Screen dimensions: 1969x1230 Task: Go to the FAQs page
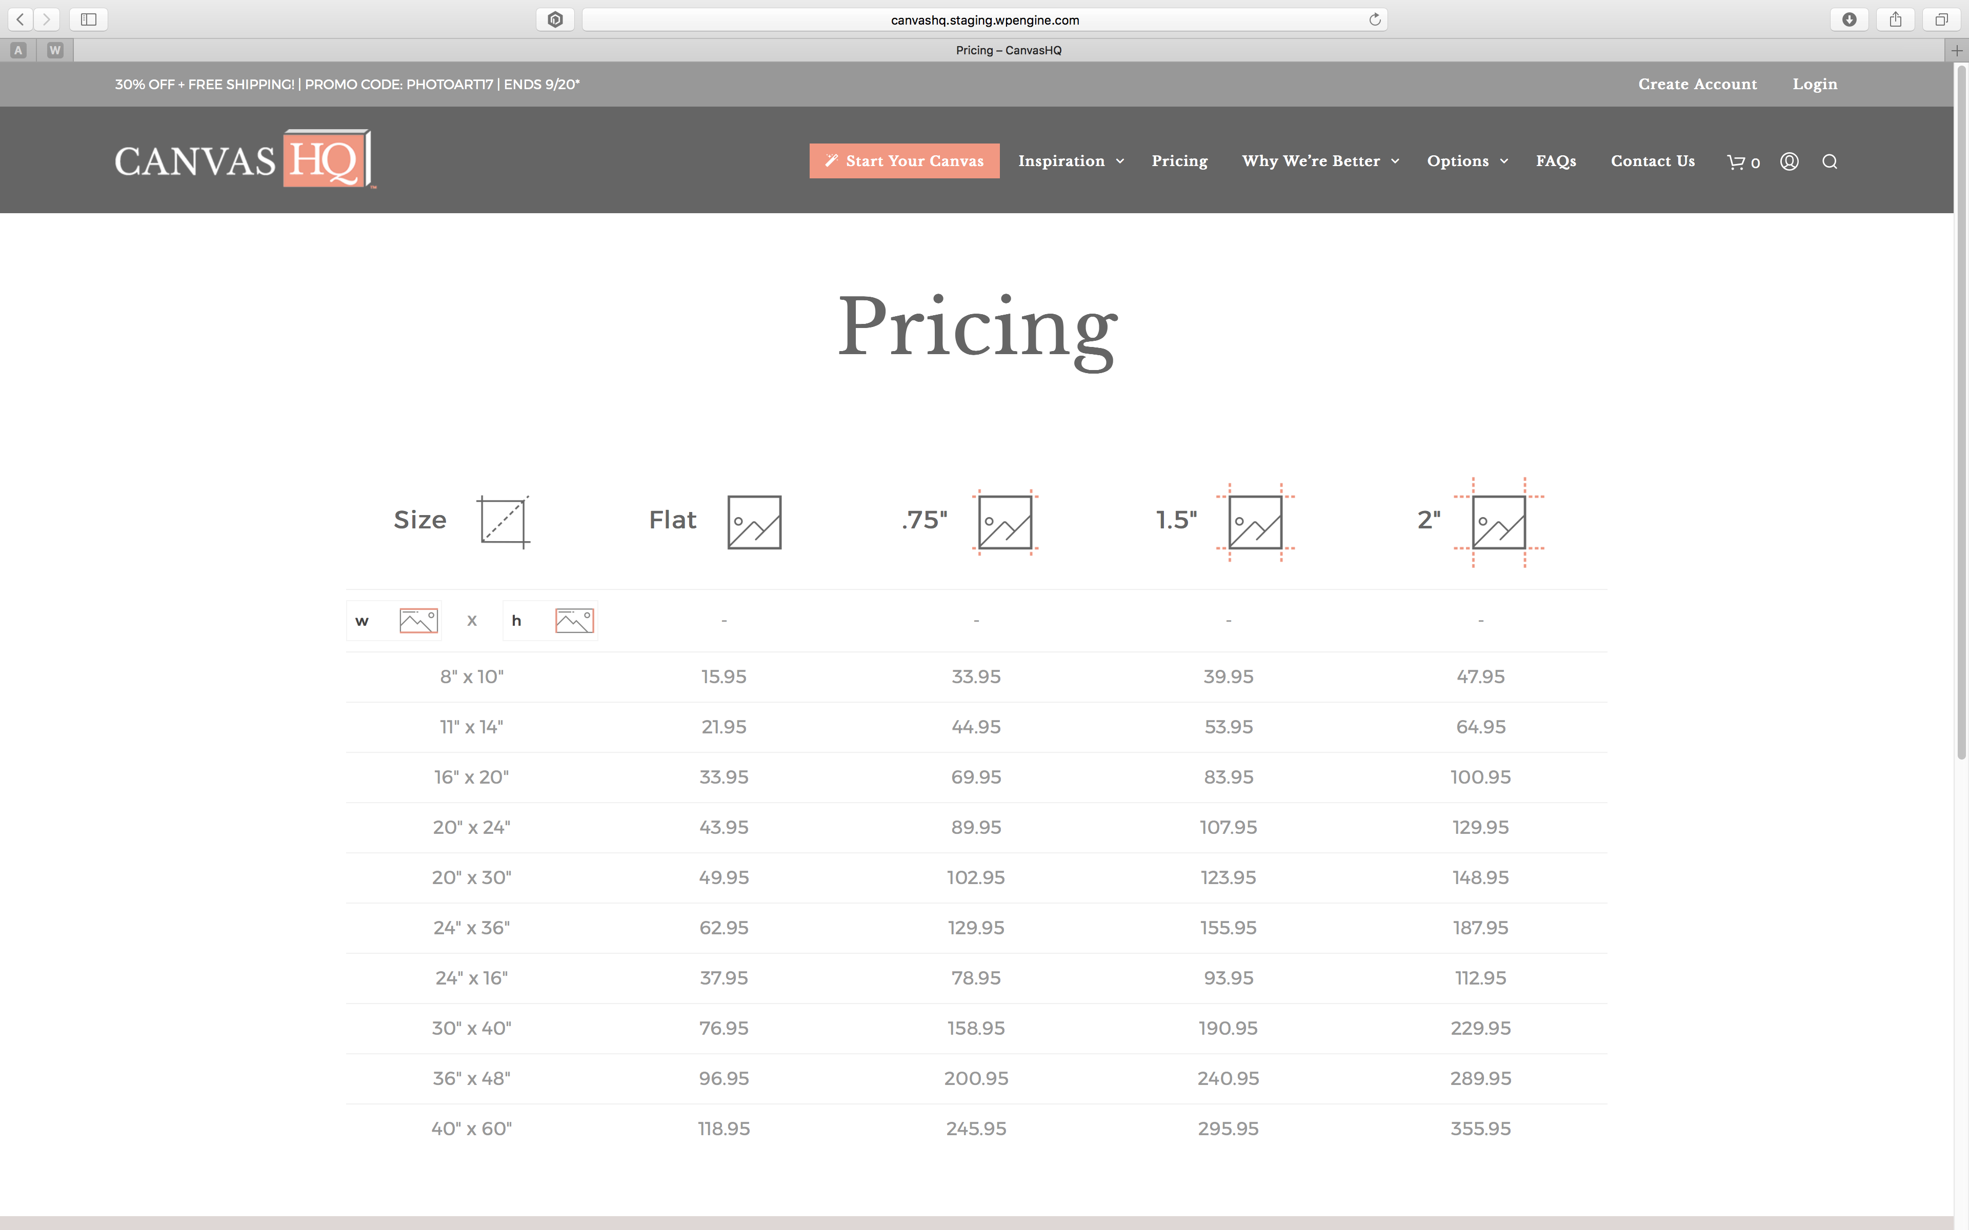(1556, 161)
